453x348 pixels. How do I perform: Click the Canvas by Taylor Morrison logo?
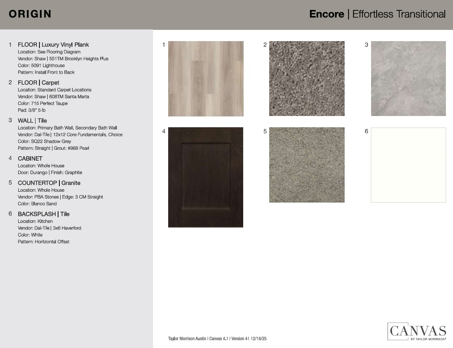click(417, 332)
